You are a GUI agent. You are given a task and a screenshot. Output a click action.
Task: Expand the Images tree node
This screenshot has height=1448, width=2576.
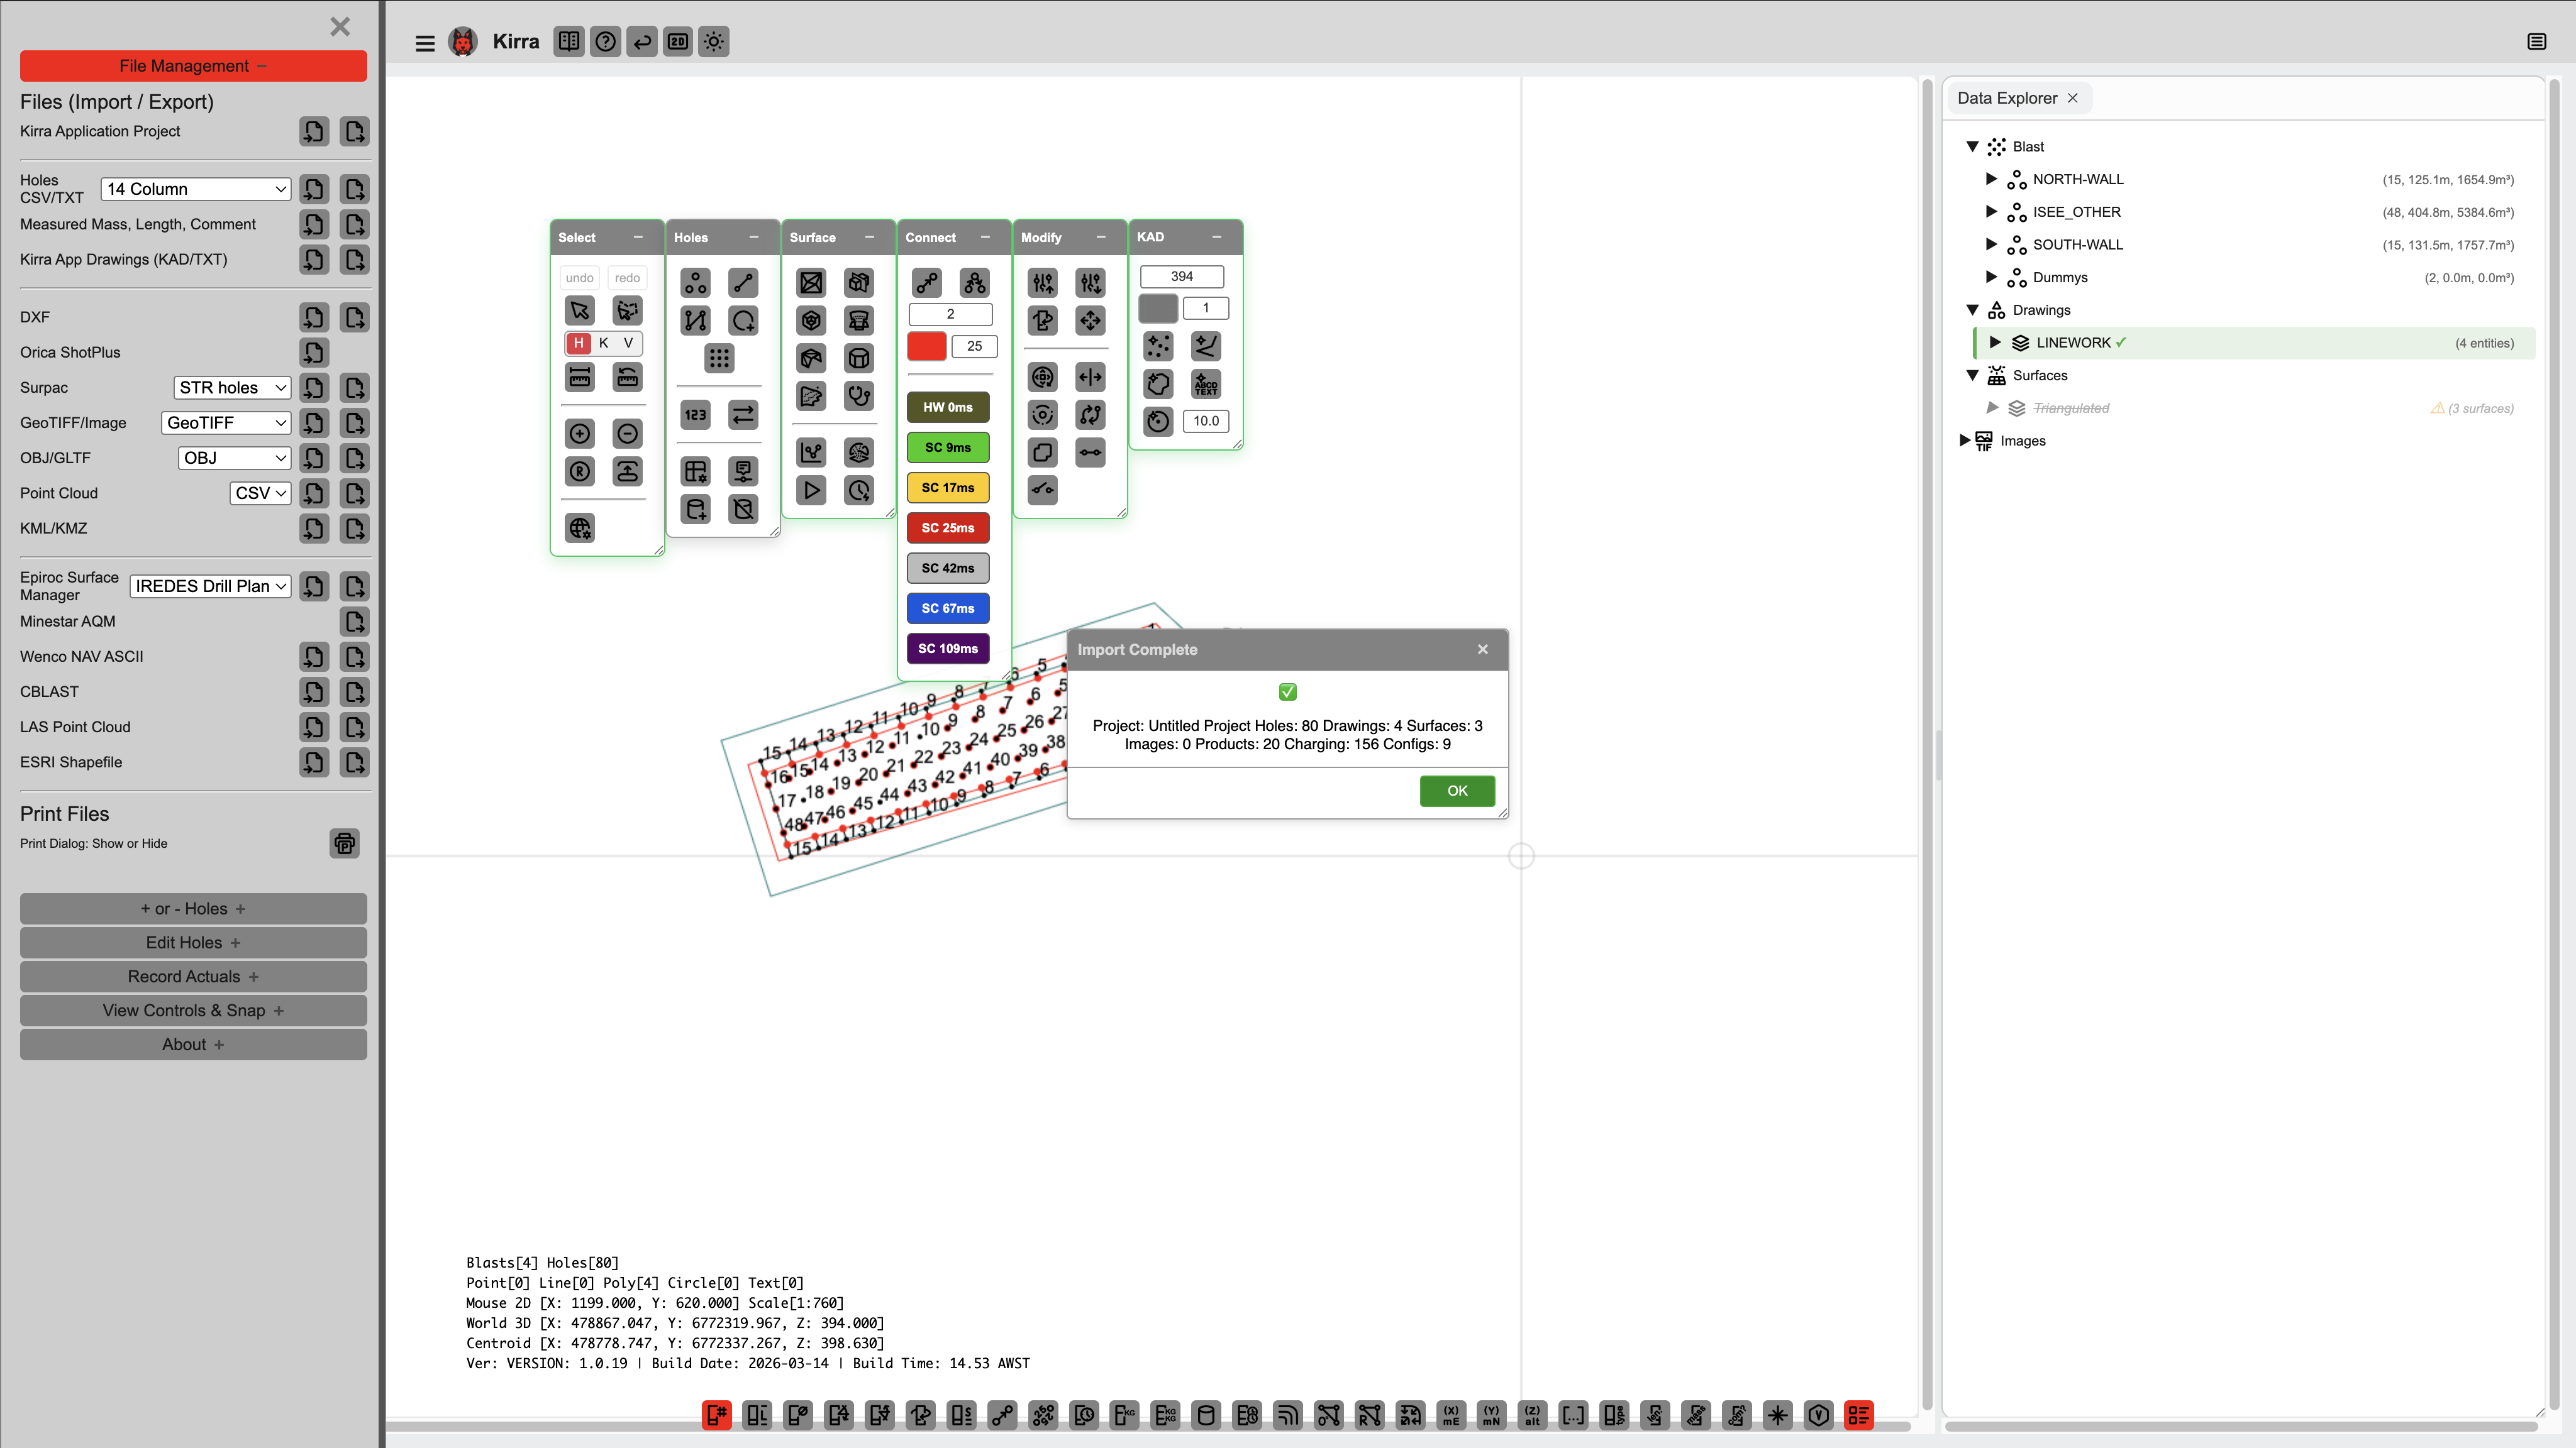1964,441
